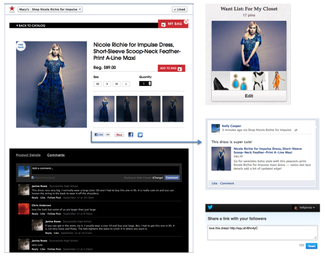This screenshot has width=325, height=258.
Task: View the fourth dress thumbnail
Action: click(173, 109)
